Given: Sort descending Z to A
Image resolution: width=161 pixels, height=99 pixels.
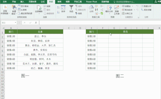Looking at the screenshot, I should [58, 12].
